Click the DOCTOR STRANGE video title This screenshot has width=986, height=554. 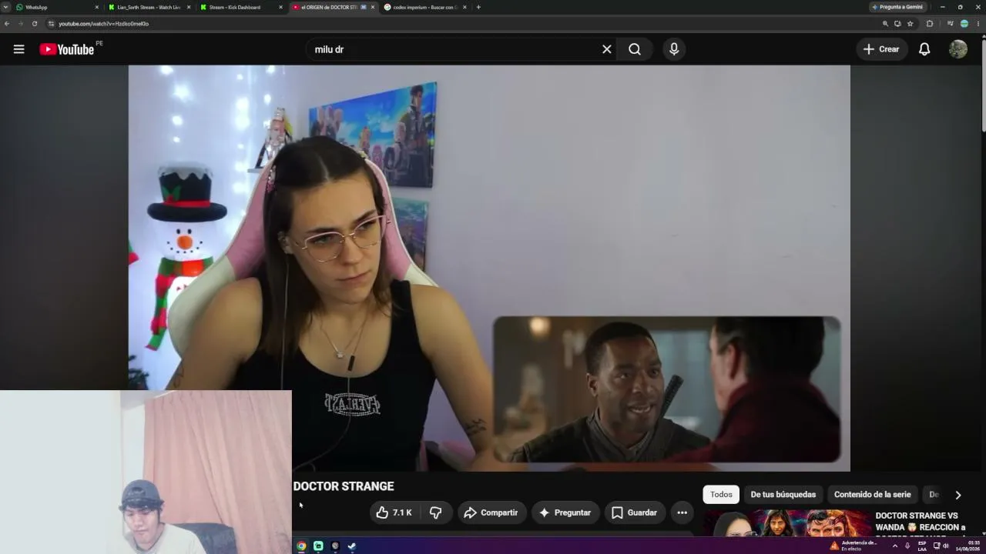(x=344, y=486)
